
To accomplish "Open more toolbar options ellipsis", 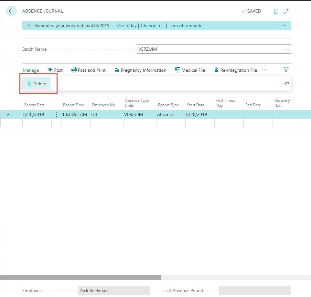I will tap(264, 70).
